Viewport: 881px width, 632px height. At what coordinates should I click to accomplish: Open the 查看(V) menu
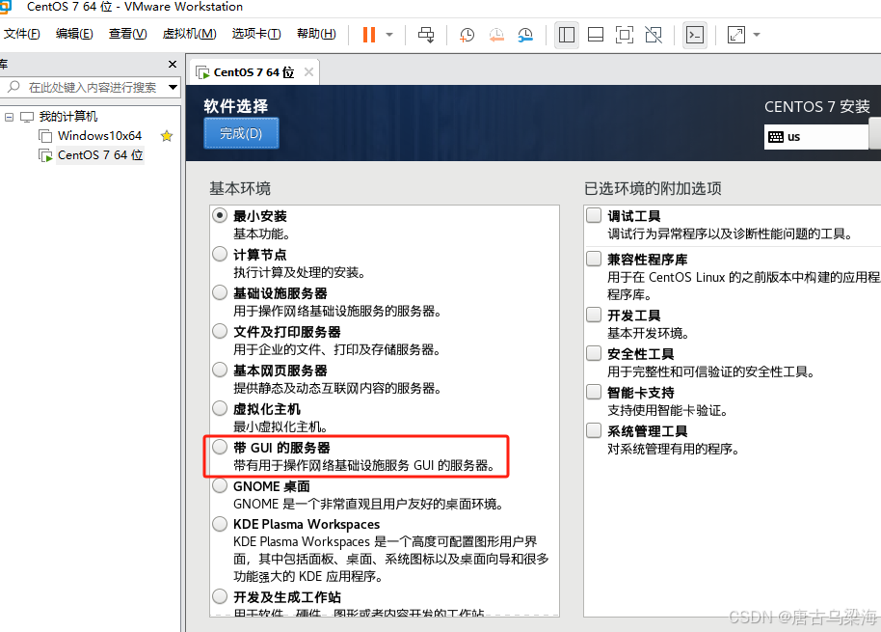pos(127,34)
